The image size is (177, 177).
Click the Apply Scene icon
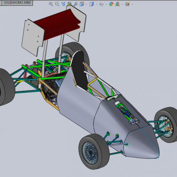click(x=118, y=4)
